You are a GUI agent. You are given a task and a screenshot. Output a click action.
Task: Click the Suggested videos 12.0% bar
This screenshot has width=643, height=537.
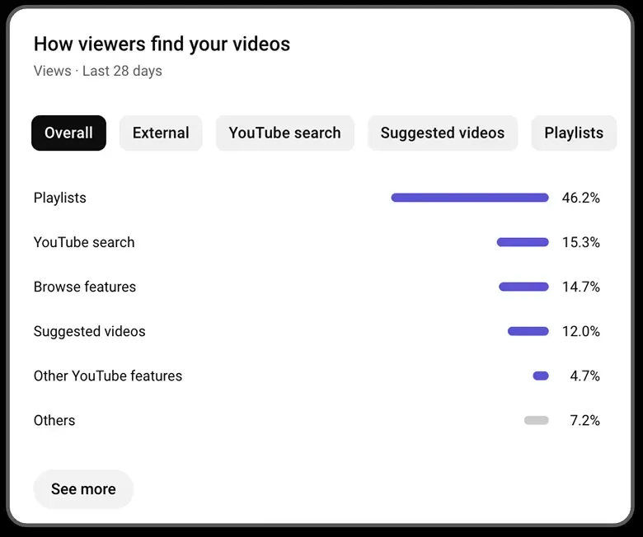click(528, 331)
